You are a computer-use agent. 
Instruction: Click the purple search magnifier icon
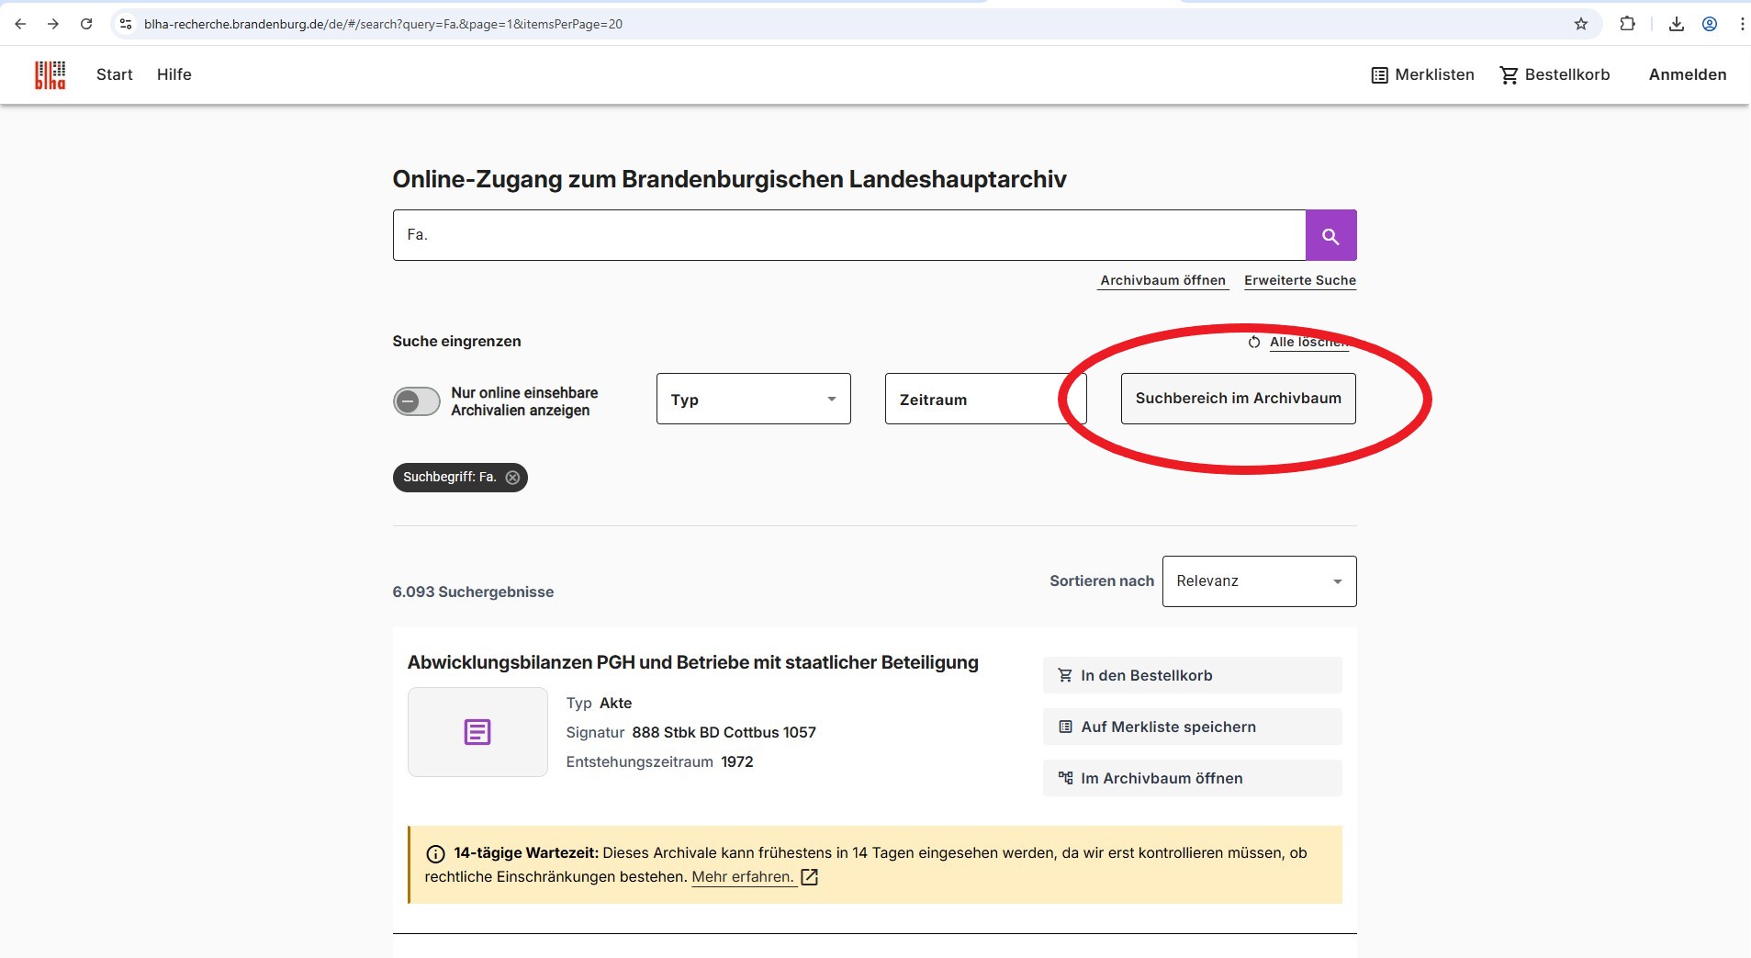click(x=1330, y=235)
